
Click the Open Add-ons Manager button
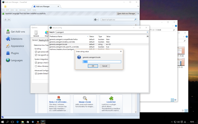[x=126, y=13]
